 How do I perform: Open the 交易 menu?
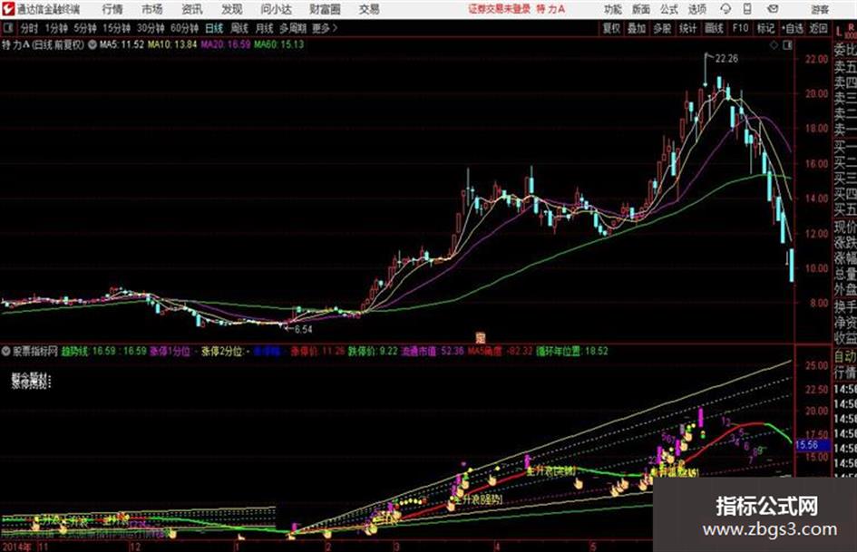tap(369, 9)
